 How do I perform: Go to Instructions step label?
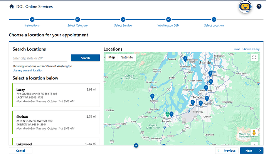coord(32,25)
